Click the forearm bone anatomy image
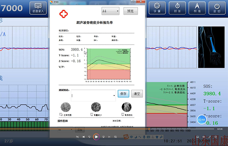 pyautogui.click(x=211, y=47)
